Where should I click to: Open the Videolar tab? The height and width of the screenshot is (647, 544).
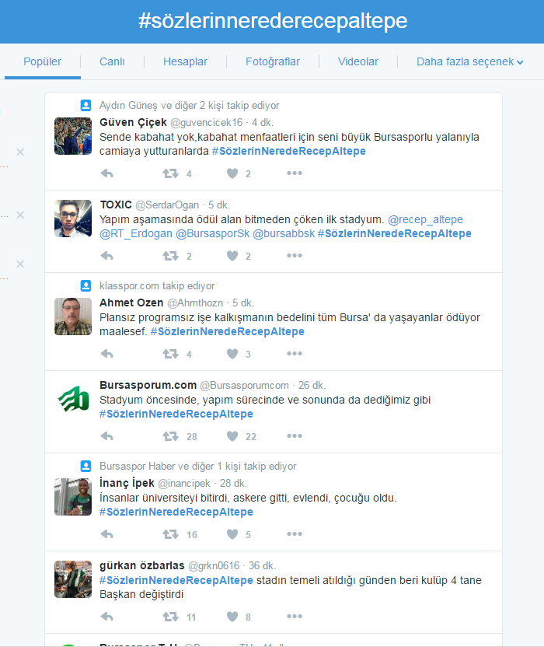358,61
